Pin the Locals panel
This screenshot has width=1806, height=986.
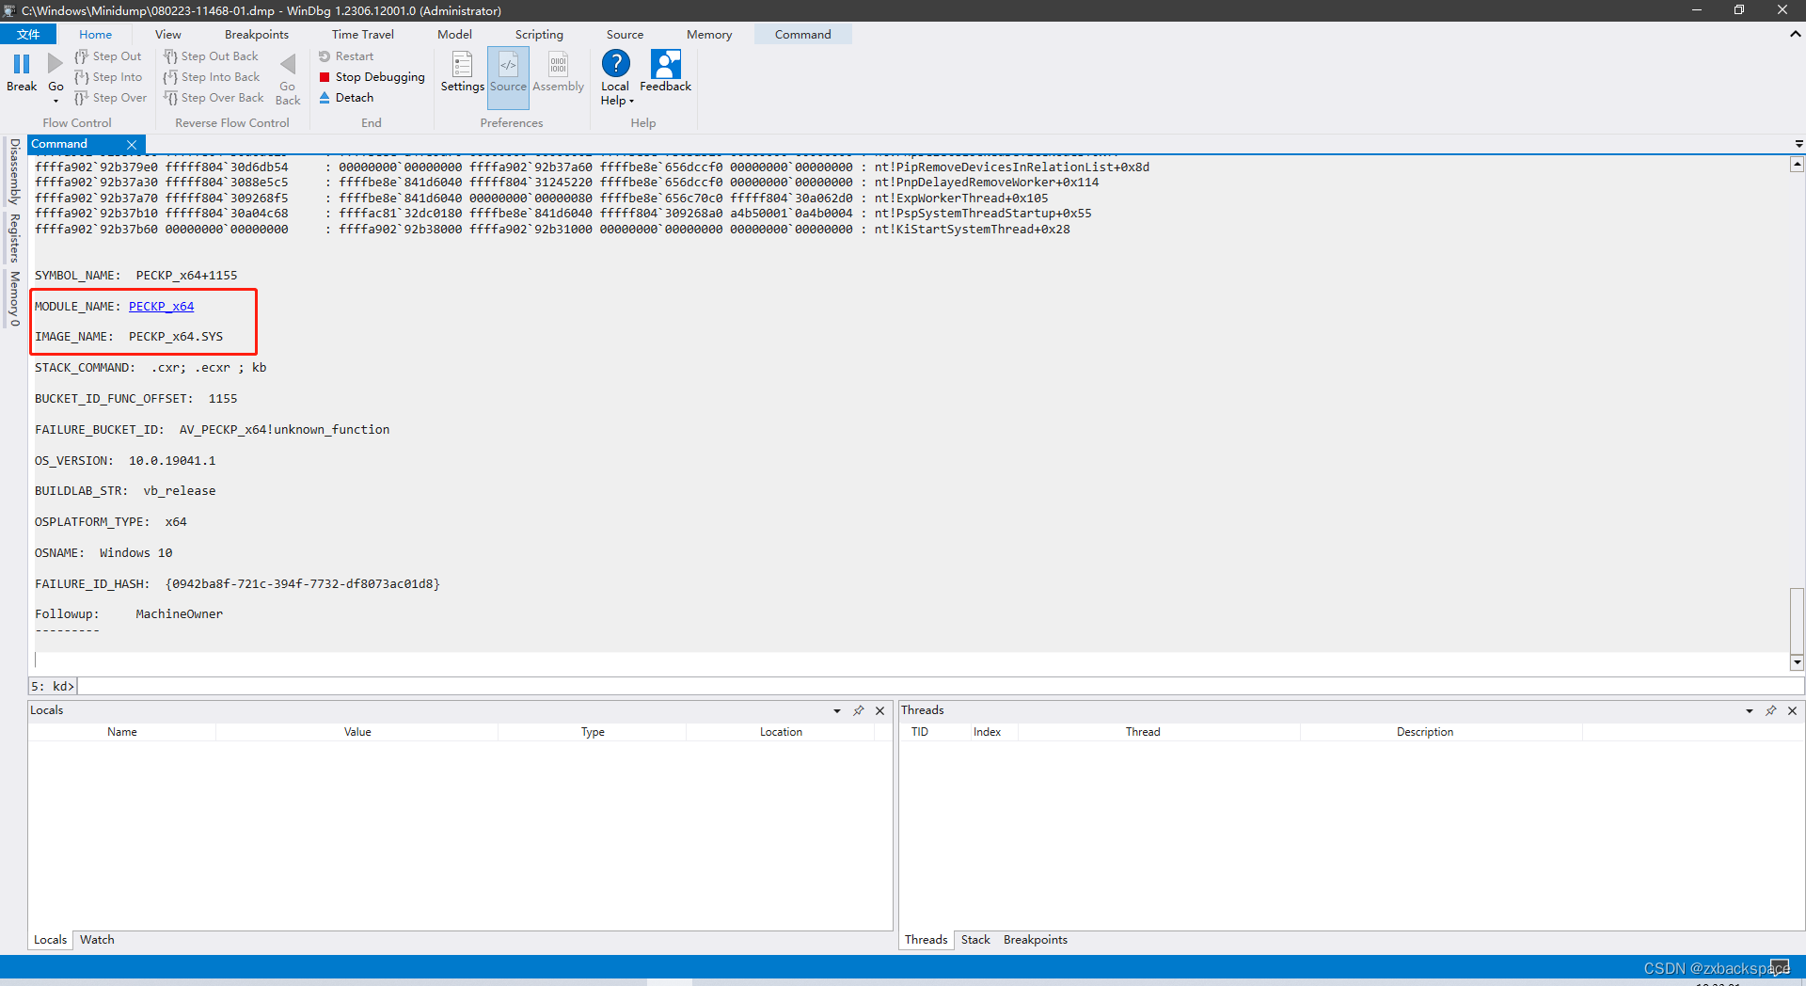[x=859, y=711]
